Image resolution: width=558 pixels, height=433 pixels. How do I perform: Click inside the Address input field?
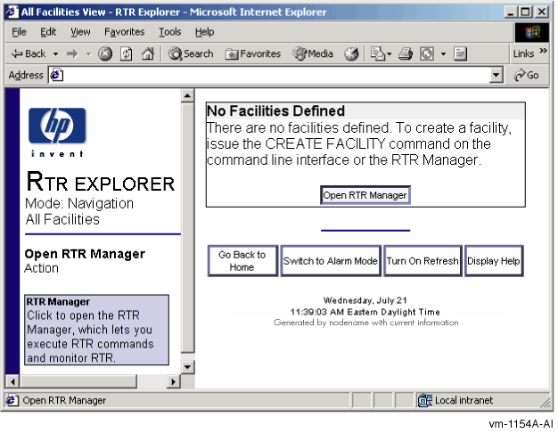coord(275,75)
